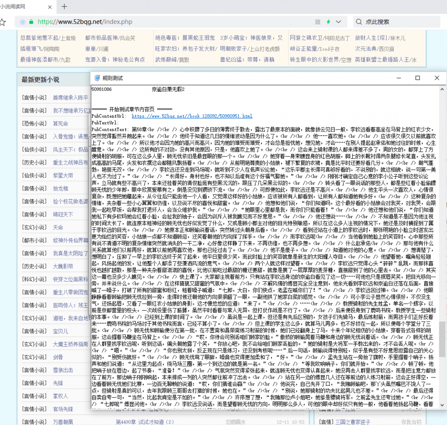Maximize the 规则测试 dialog
447x427 pixels.
(x=418, y=78)
